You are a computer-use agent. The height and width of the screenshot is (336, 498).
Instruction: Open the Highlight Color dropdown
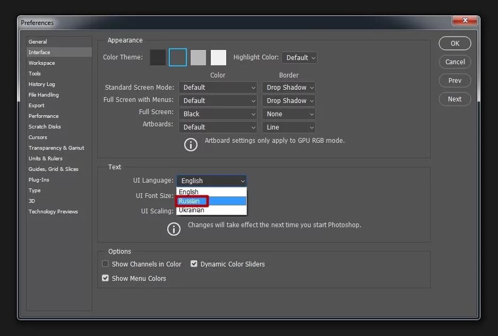pos(299,57)
